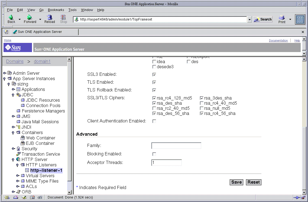Click the JNDI tree icon

coord(18,127)
